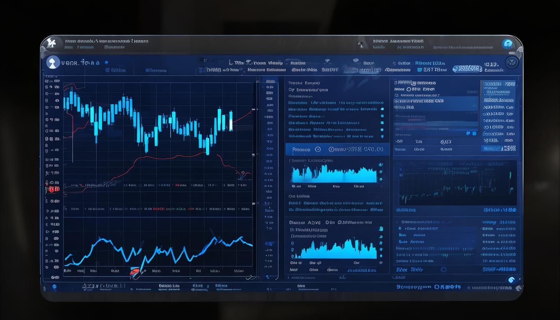Image resolution: width=560 pixels, height=320 pixels.
Task: Expand the top icon beside the upper area chart
Action: click(x=380, y=165)
